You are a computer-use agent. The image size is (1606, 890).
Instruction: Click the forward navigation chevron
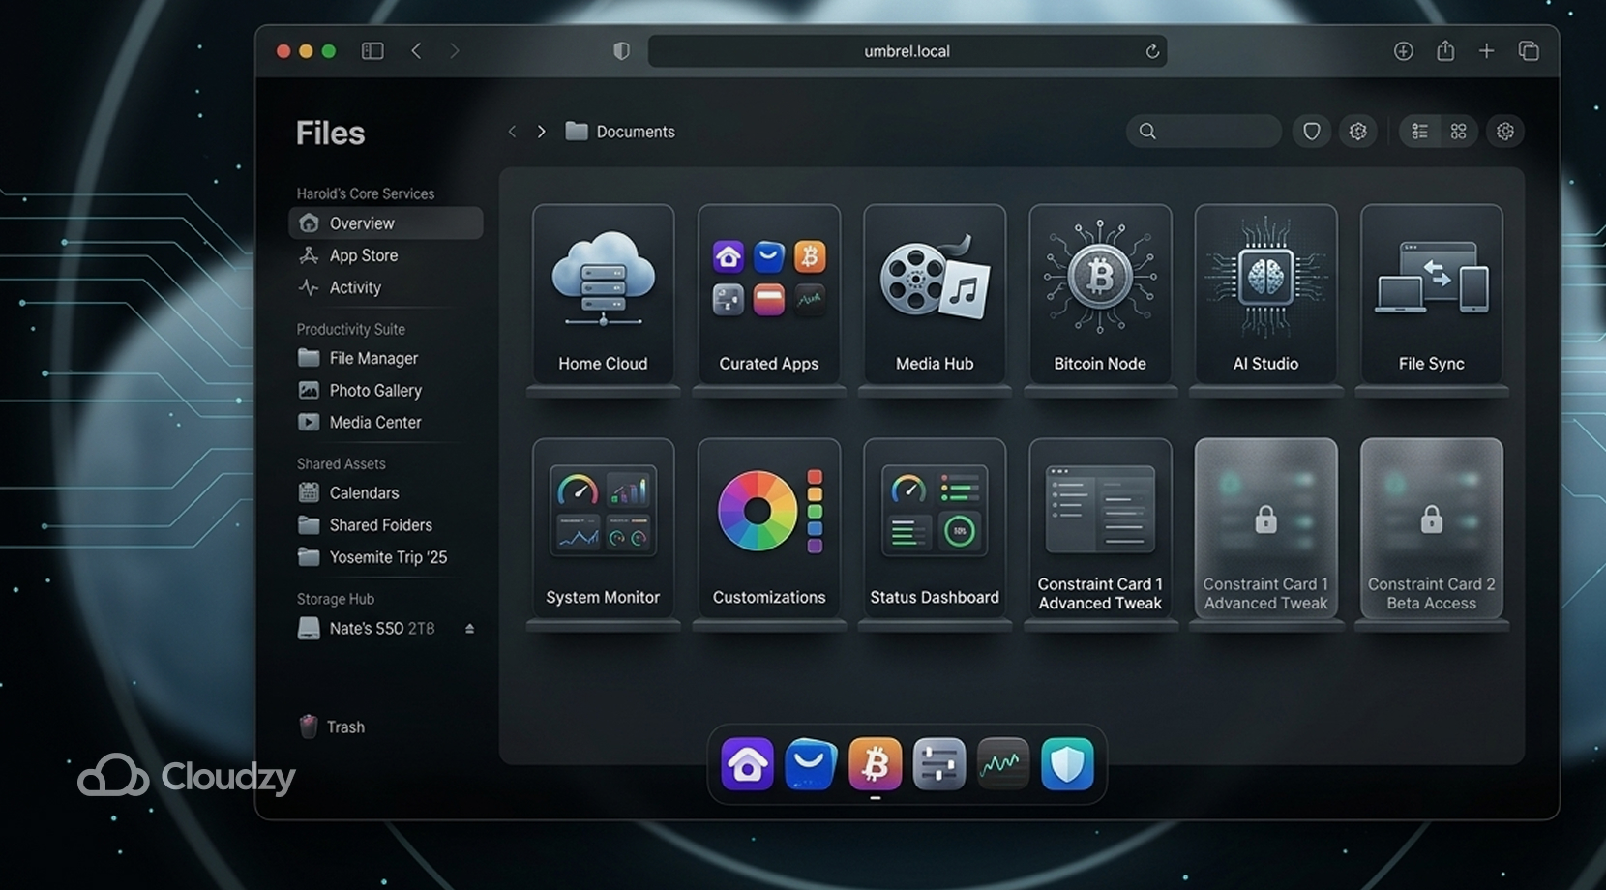(541, 131)
